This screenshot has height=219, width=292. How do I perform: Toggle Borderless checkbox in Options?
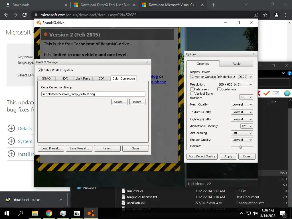219,89
